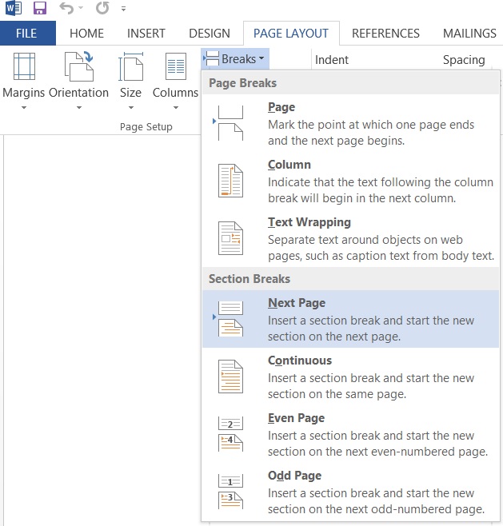Go to the REFERENCES tab
The width and height of the screenshot is (503, 526).
(385, 34)
